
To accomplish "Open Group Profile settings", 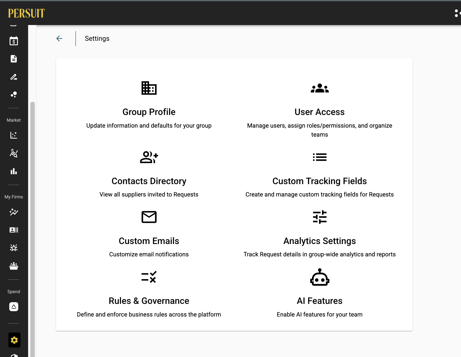I will pyautogui.click(x=149, y=112).
